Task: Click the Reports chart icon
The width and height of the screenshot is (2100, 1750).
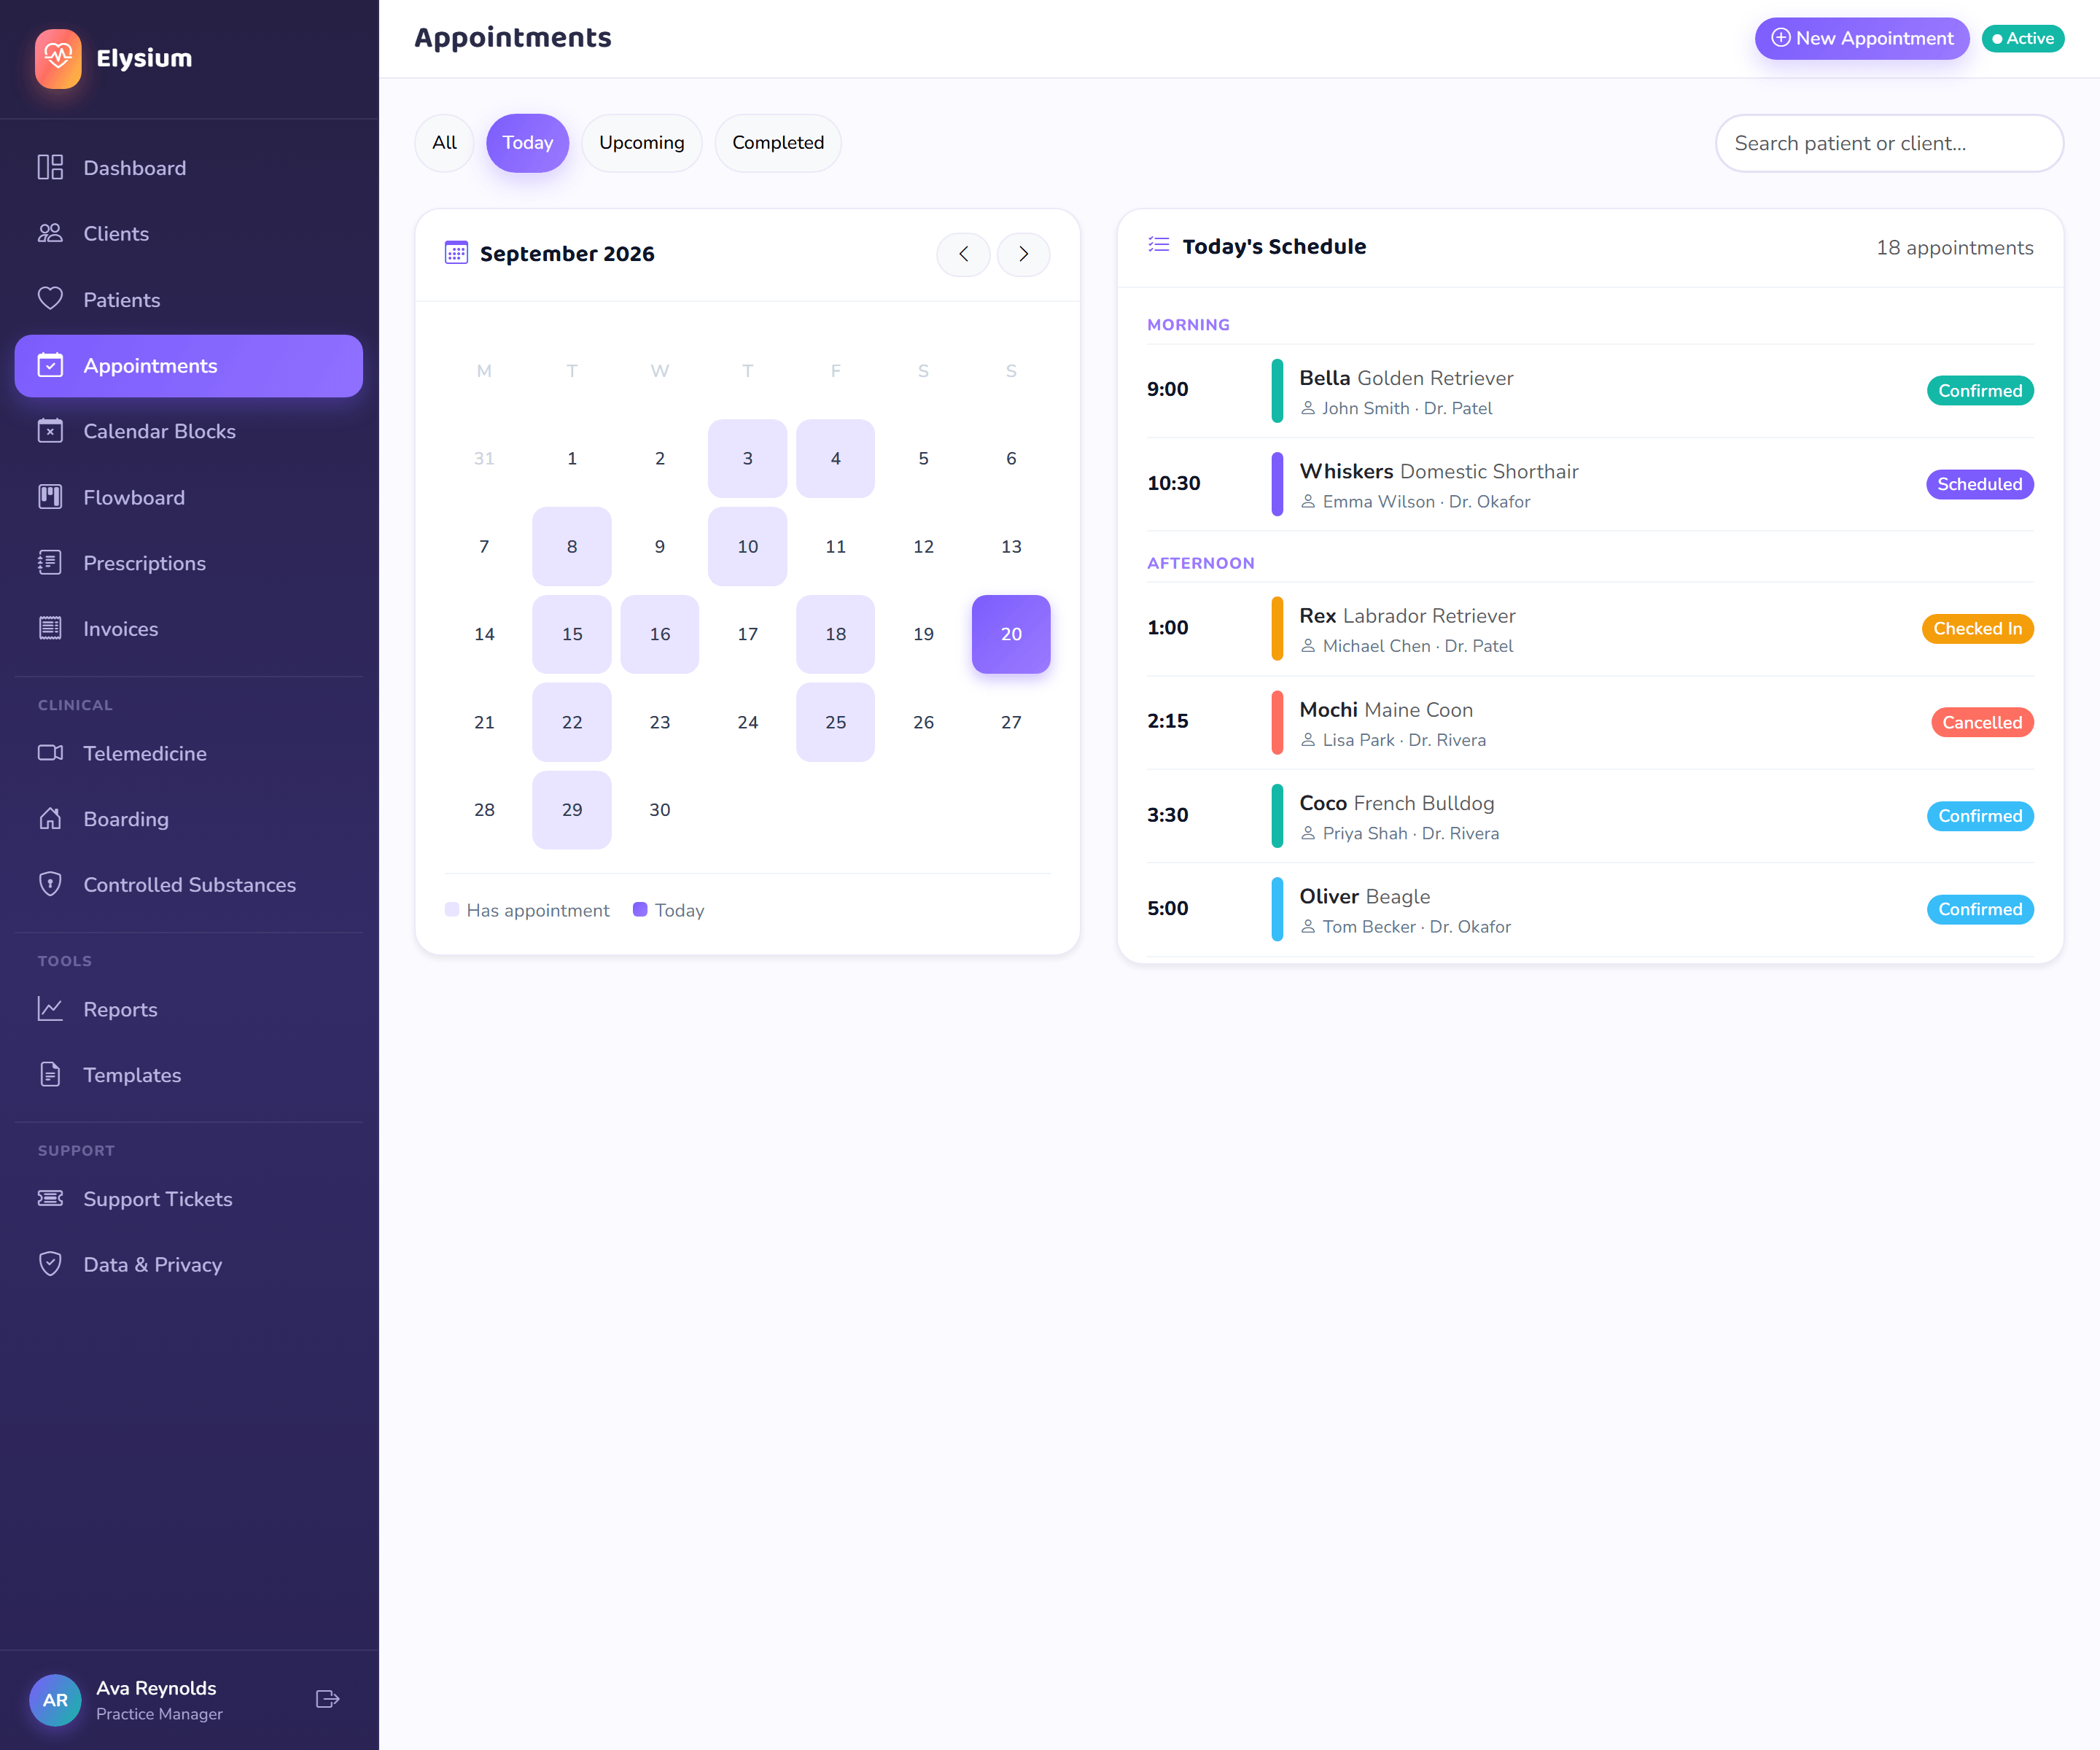Action: [x=50, y=1009]
